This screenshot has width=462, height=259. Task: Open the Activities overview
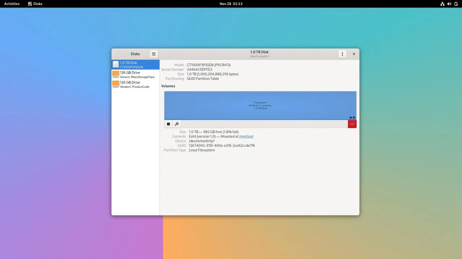click(x=12, y=4)
